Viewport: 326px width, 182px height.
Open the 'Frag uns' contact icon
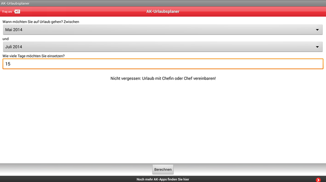(17, 11)
